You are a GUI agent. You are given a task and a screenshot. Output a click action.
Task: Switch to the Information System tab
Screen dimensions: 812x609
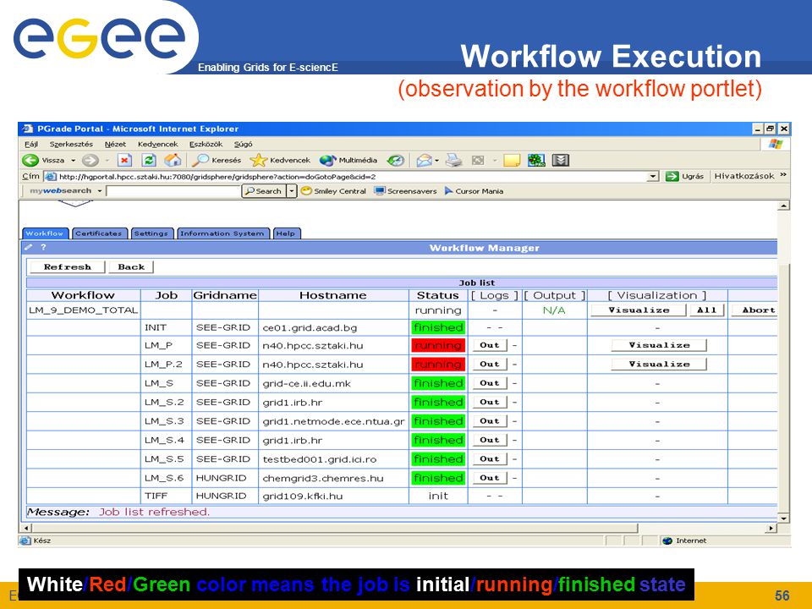click(x=222, y=233)
